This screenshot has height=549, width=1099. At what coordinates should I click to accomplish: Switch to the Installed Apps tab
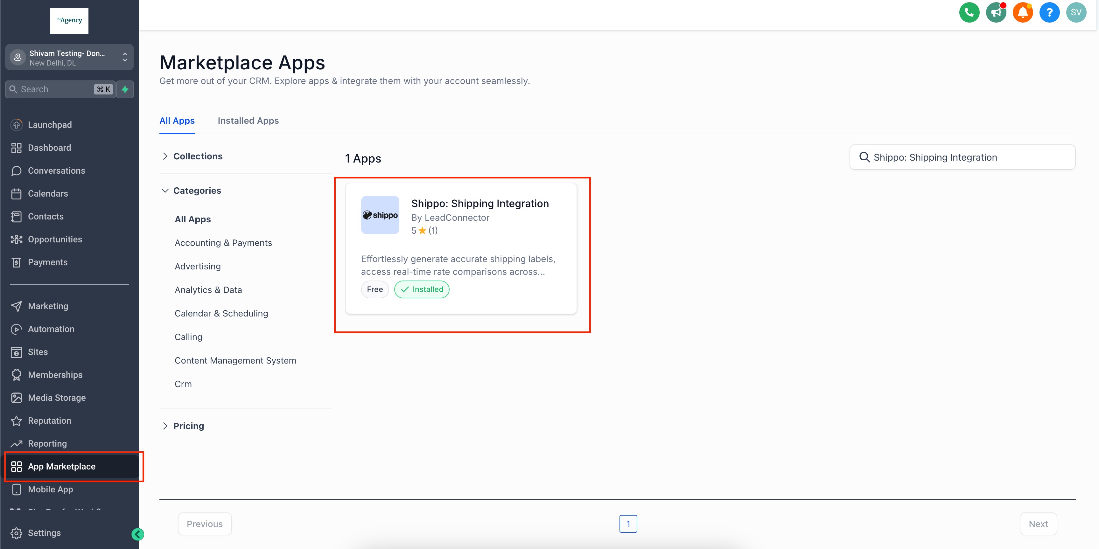point(248,121)
